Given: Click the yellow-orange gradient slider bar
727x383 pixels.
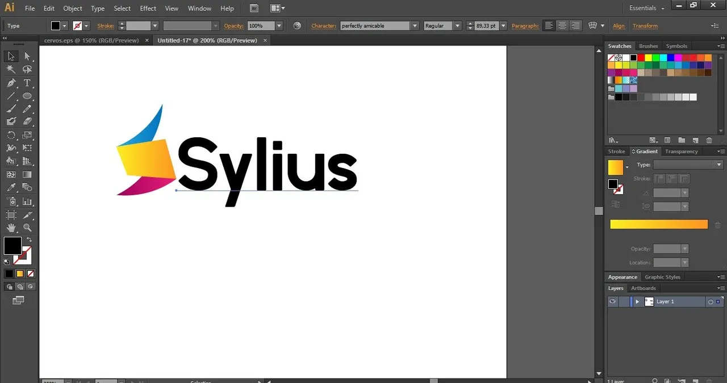Looking at the screenshot, I should pyautogui.click(x=659, y=224).
